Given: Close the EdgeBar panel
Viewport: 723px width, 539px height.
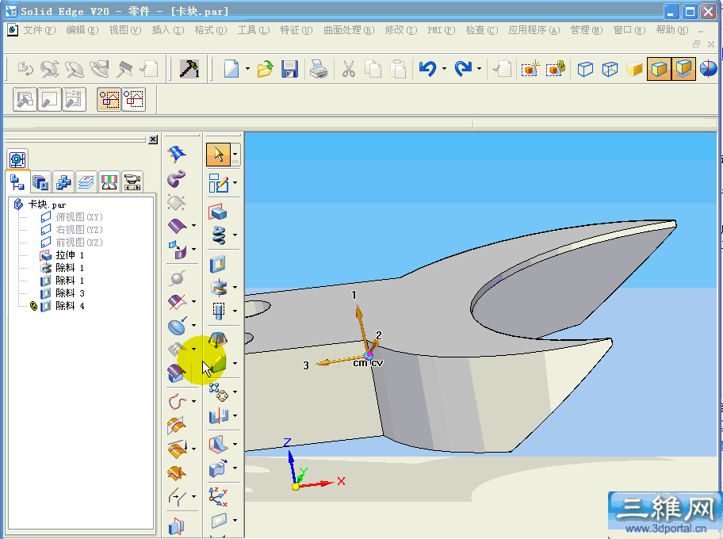Looking at the screenshot, I should pos(153,140).
